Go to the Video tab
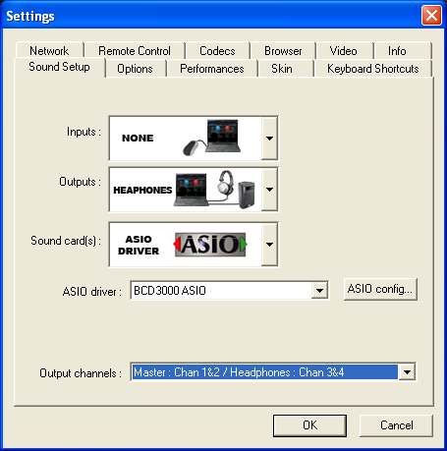447x451 pixels. coord(344,51)
